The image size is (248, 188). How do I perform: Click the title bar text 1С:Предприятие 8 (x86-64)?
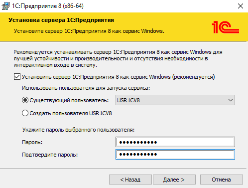coord(48,6)
